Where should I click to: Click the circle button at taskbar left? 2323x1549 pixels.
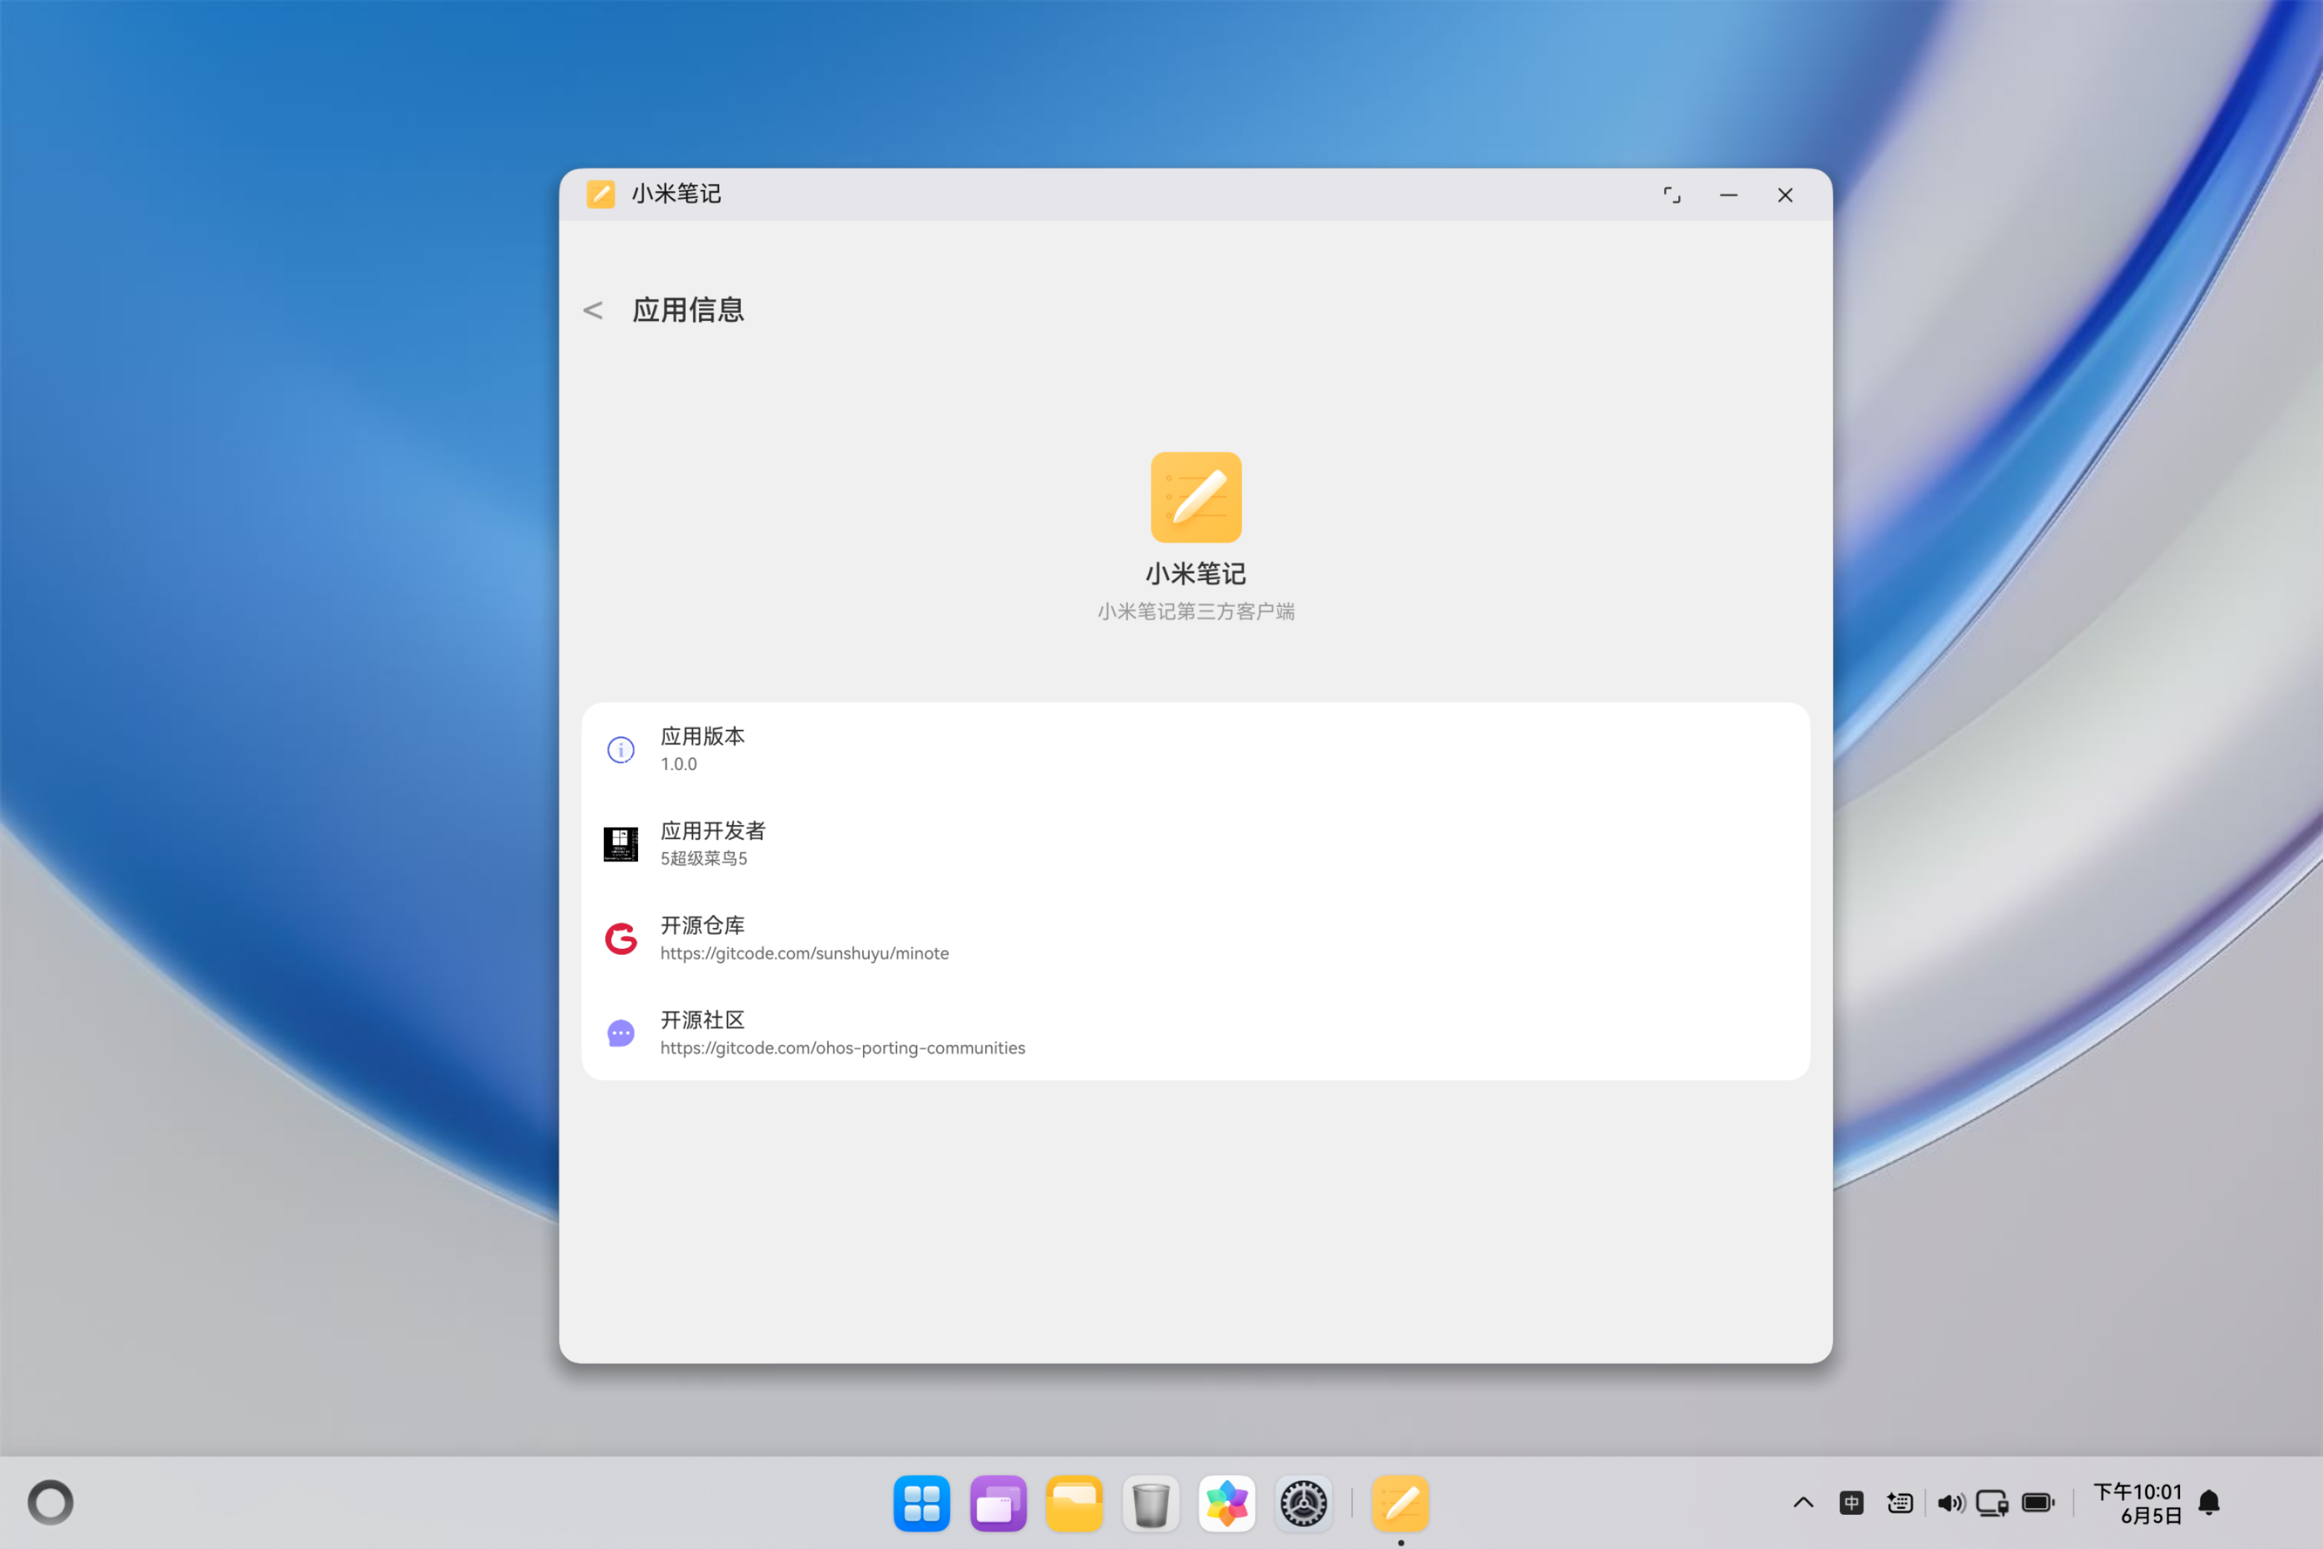coord(51,1503)
